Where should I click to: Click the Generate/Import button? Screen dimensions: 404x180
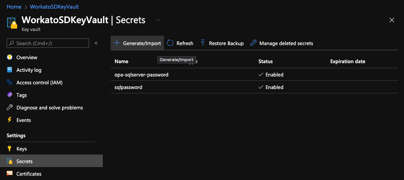pos(137,43)
